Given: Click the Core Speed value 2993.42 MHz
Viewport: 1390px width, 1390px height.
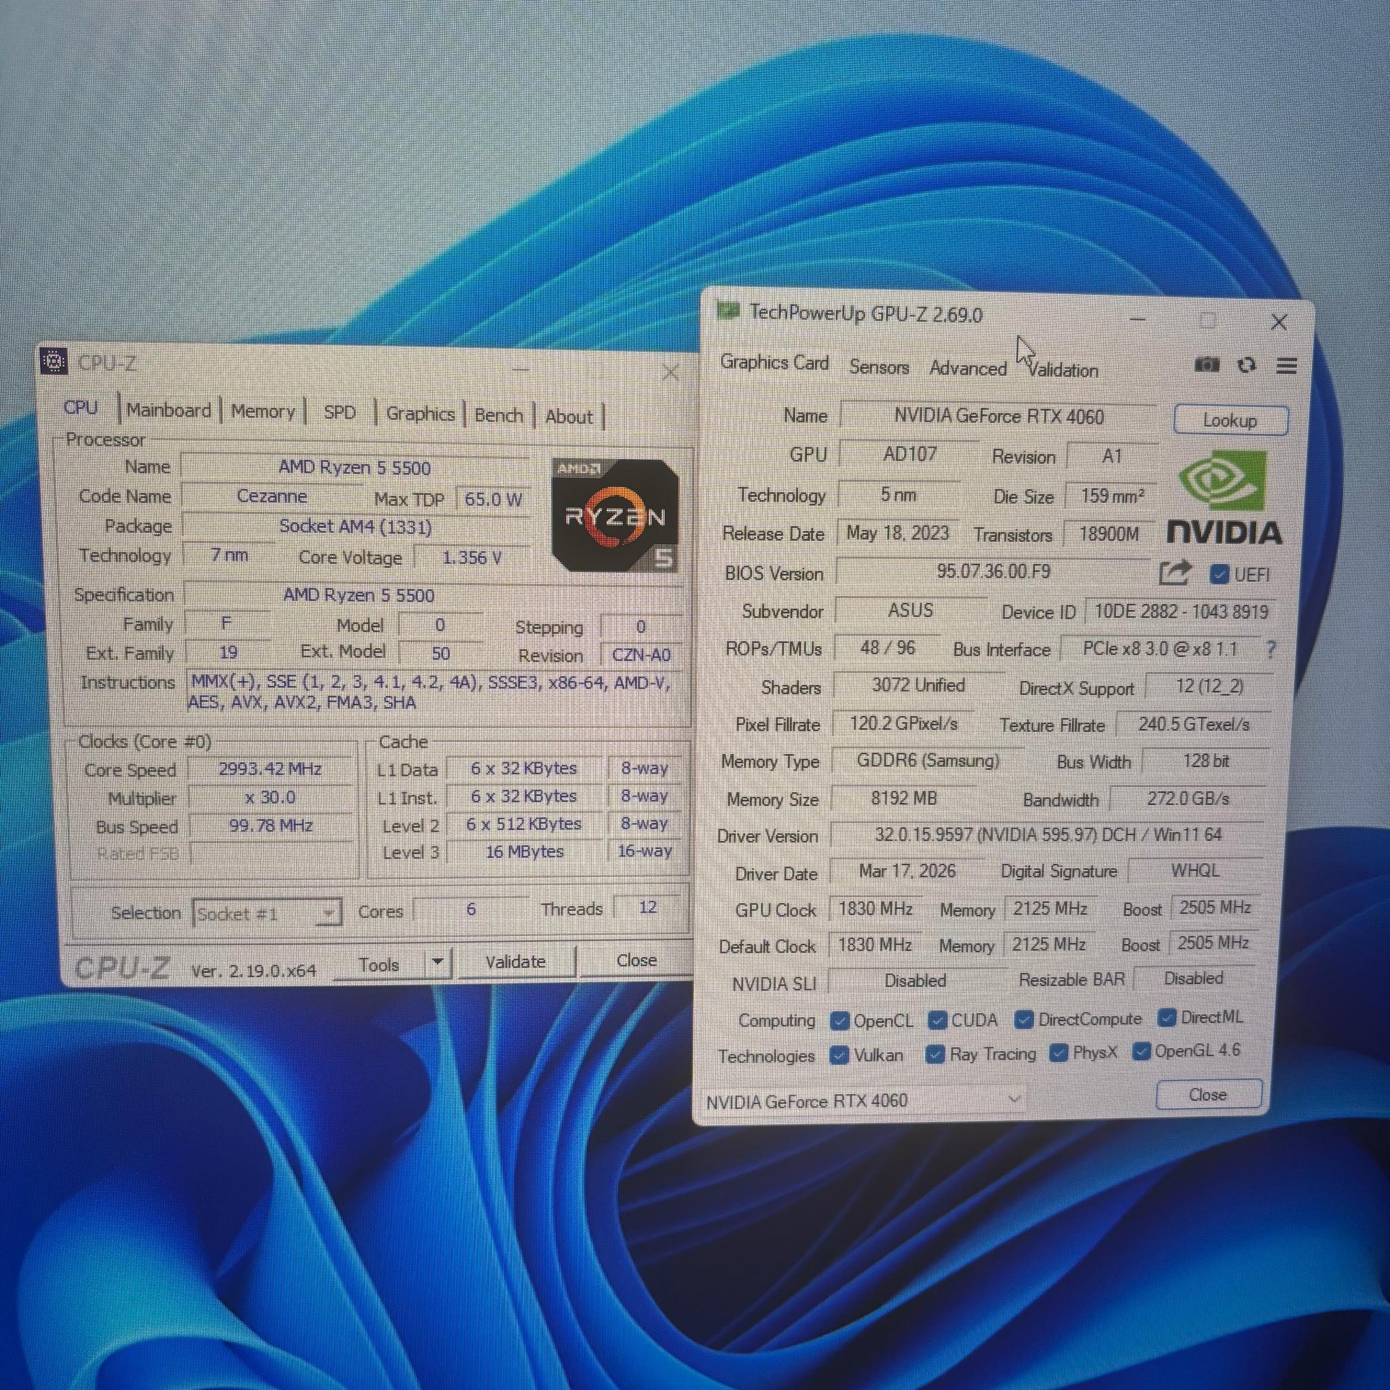Looking at the screenshot, I should click(270, 769).
